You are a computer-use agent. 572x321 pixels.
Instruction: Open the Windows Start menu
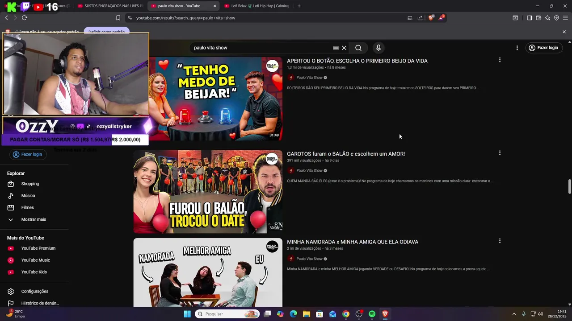(187, 314)
